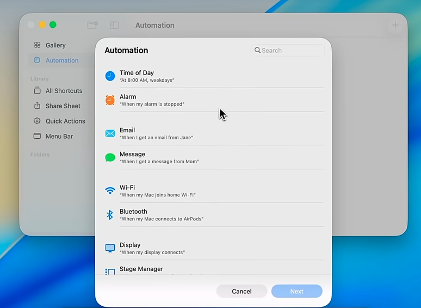421x308 pixels.
Task: Click the magnifying glass search icon
Action: [x=257, y=50]
